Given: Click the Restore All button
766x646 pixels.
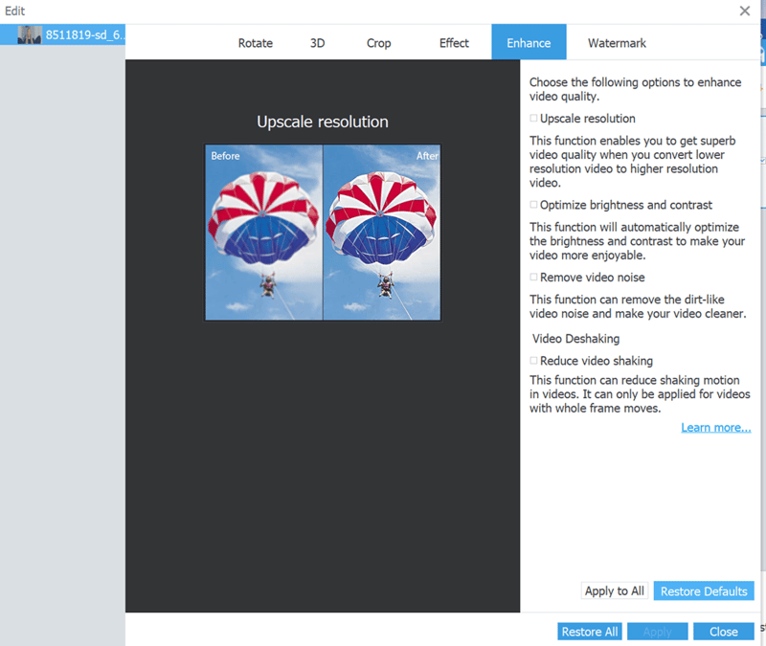Looking at the screenshot, I should (x=589, y=632).
